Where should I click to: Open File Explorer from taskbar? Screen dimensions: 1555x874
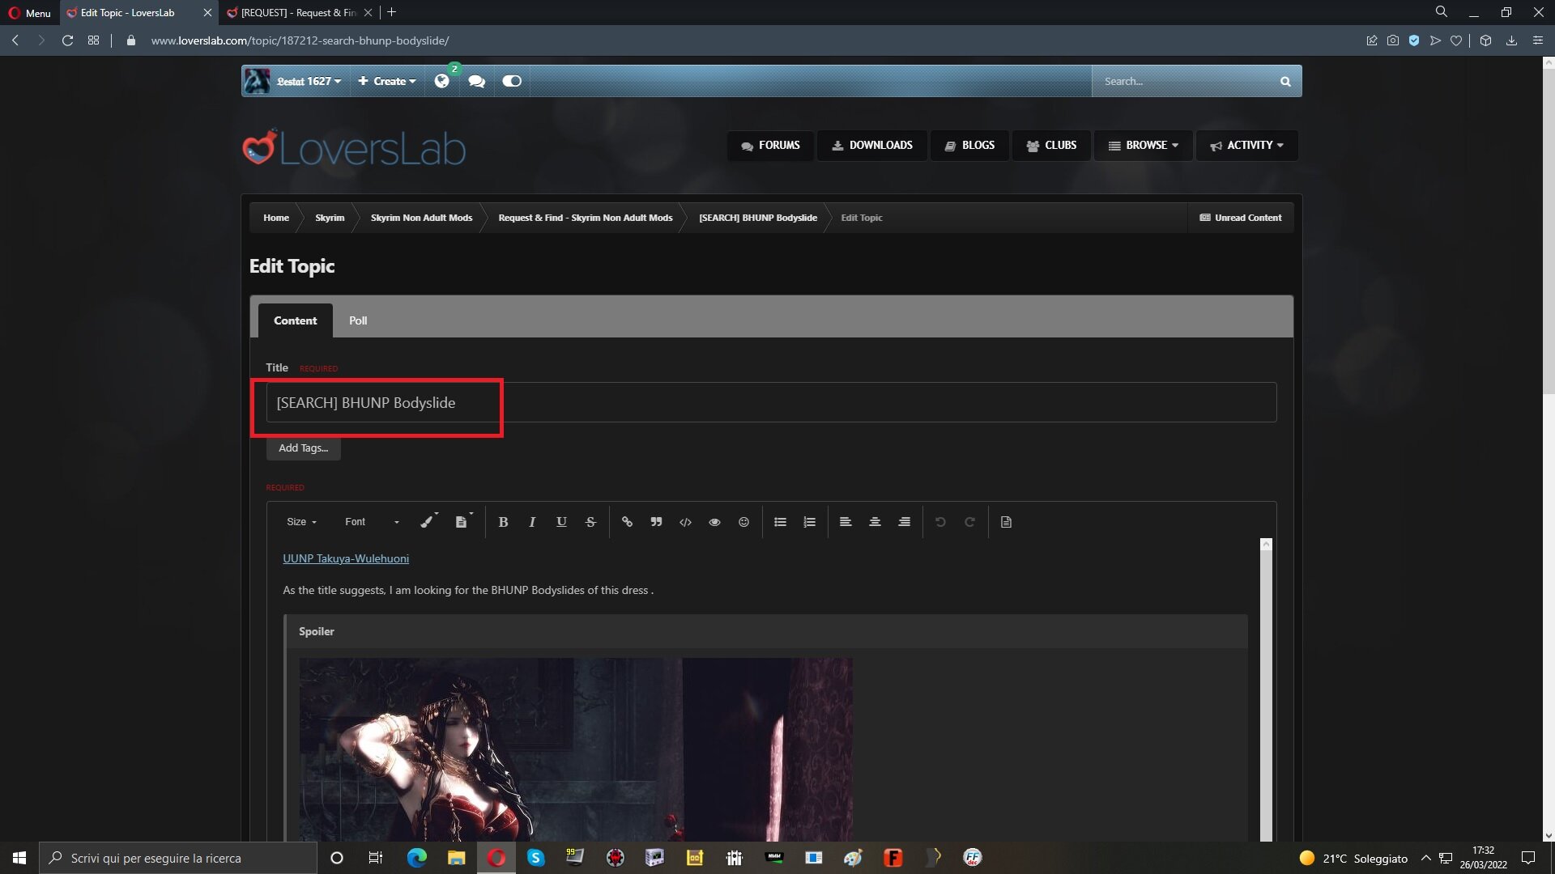(x=456, y=858)
